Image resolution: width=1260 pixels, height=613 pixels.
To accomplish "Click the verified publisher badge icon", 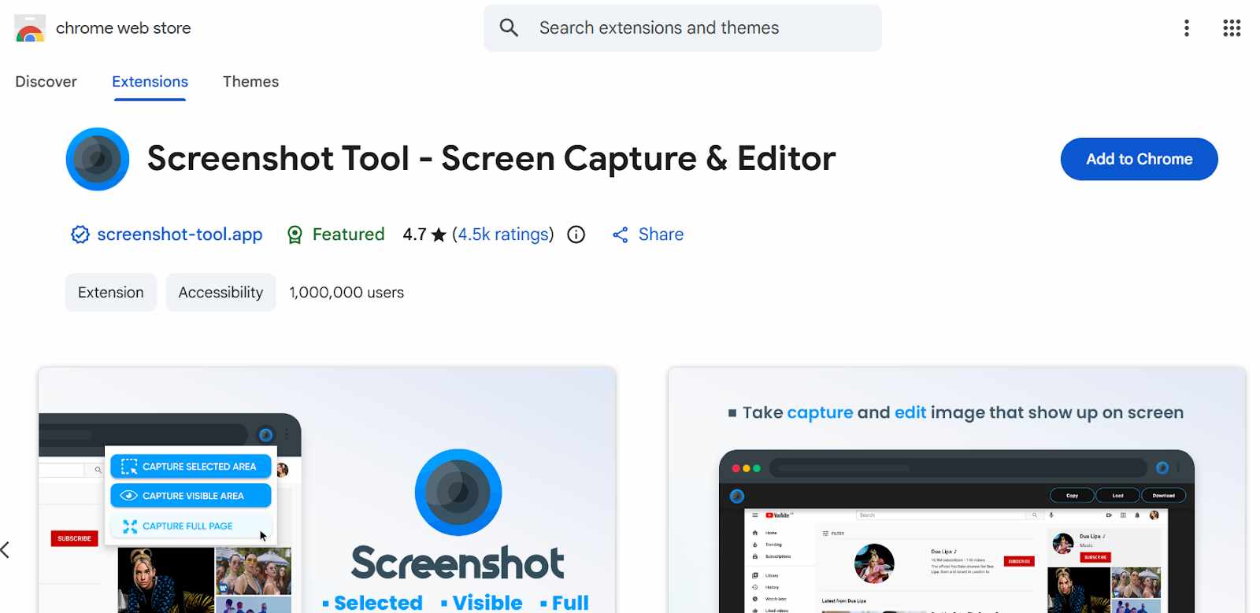I will tap(80, 234).
